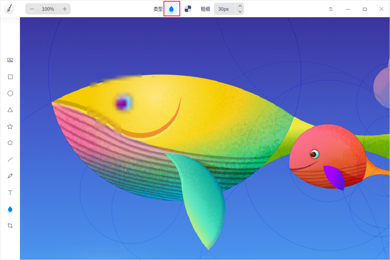Select the import picture tool
The image size is (390, 260).
click(x=10, y=60)
